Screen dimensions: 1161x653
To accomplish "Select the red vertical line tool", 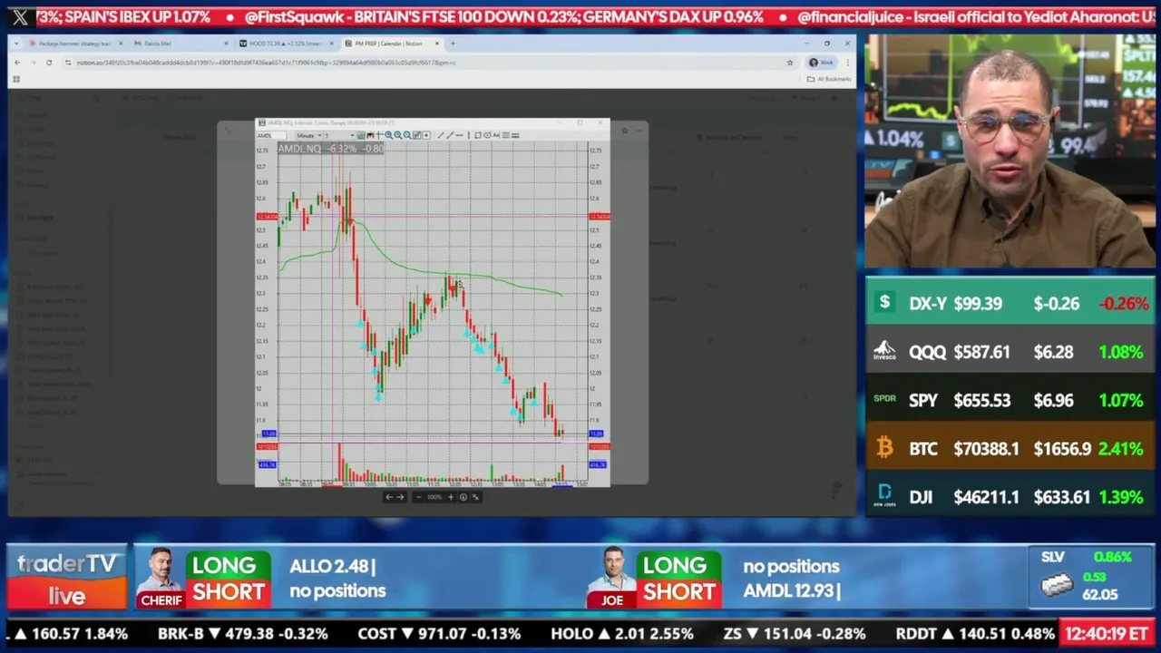I will 469,135.
